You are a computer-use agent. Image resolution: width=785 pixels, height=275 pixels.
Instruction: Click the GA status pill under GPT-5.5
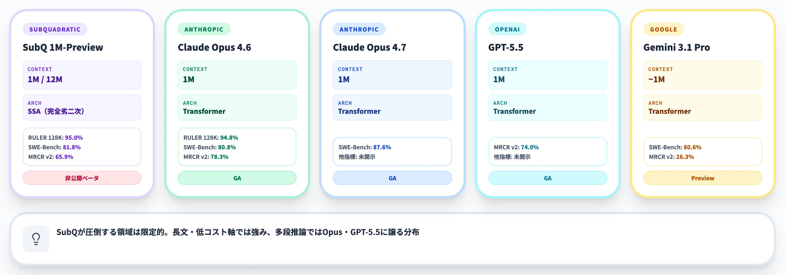[x=548, y=178]
